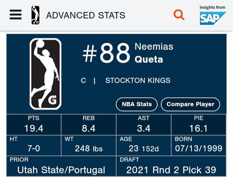Click the WT 248 lbs weight cell
This screenshot has width=233, height=177.
point(89,145)
